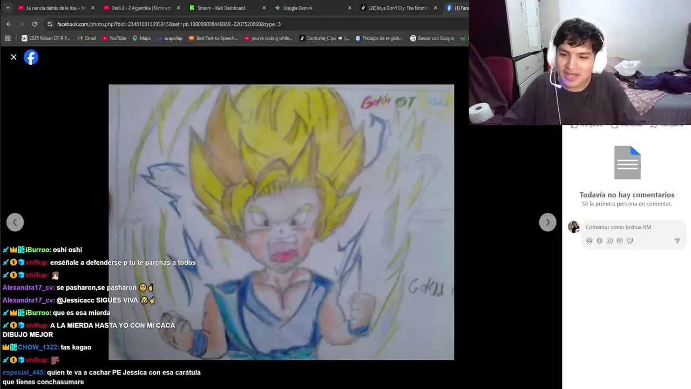The height and width of the screenshot is (389, 691).
Task: Reload the page with refresh icon
Action: (x=35, y=24)
